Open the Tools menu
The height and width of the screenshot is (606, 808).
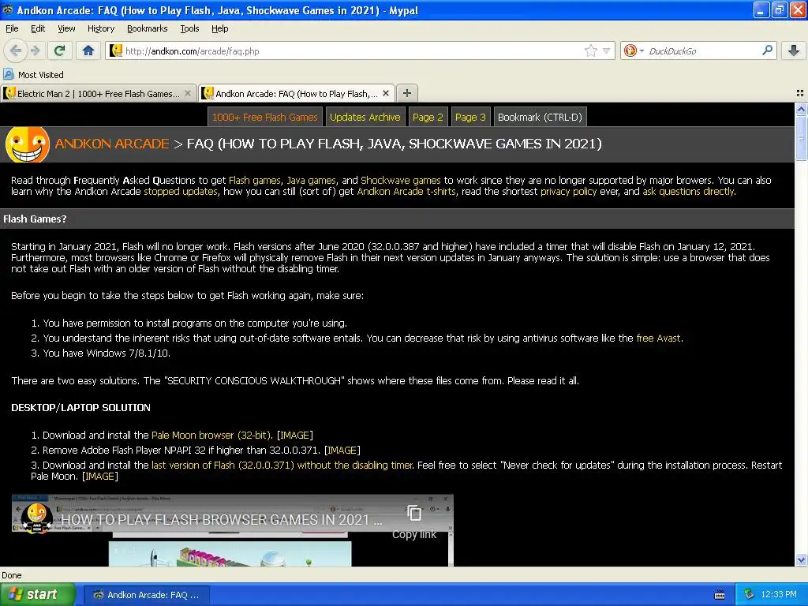coord(189,28)
